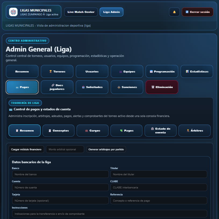Open the Conceptos treasury tab
Screen dimensions: 219x219
(58, 130)
